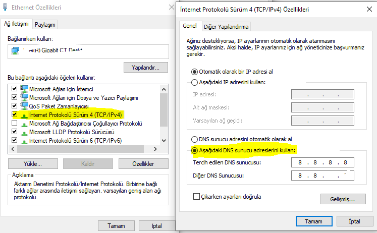Open the Diğer Yapılandırma tab
This screenshot has width=377, height=233.
pos(226,27)
